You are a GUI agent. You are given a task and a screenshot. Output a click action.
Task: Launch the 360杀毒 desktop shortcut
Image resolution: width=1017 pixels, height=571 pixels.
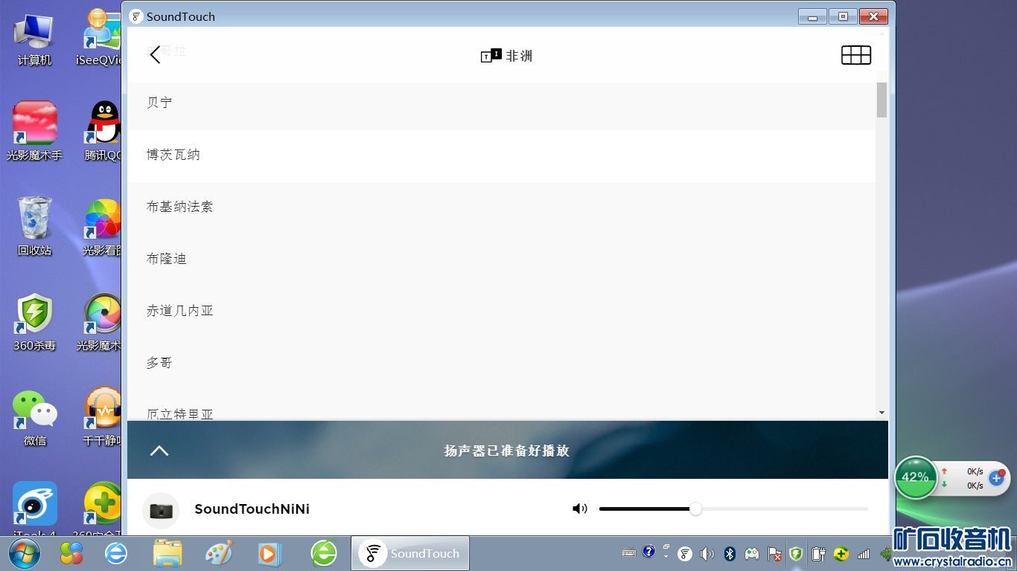click(x=34, y=322)
